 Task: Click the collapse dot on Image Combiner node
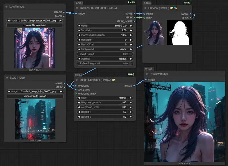(x=77, y=80)
